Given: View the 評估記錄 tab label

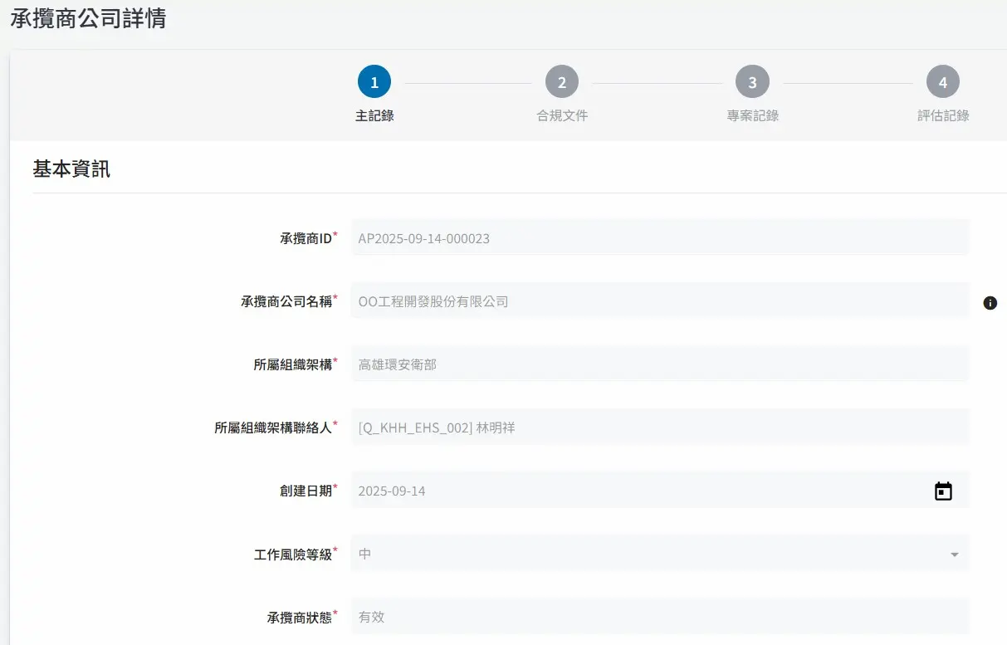Looking at the screenshot, I should coord(942,116).
